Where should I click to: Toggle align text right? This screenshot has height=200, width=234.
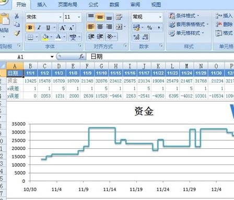tap(109, 27)
